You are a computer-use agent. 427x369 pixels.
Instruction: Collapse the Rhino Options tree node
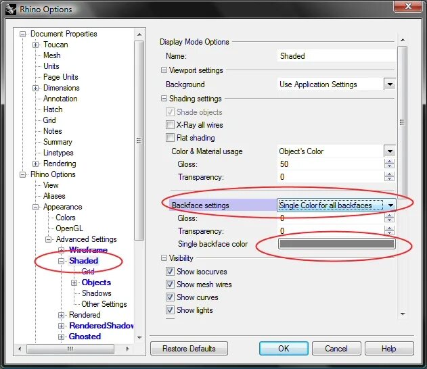22,174
